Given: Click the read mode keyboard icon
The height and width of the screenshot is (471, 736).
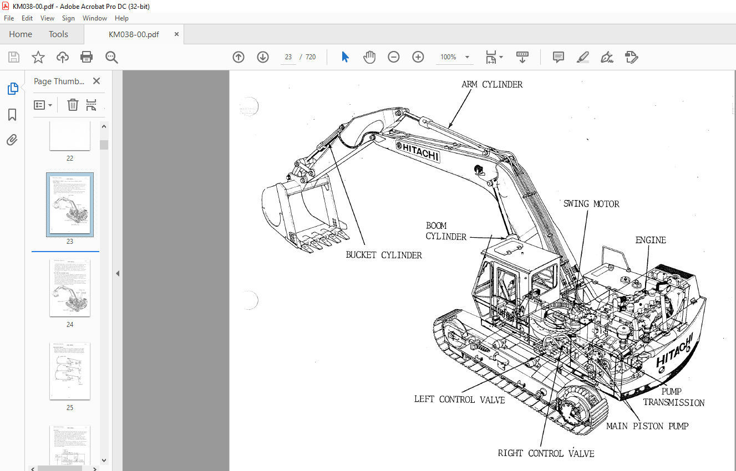Looking at the screenshot, I should [522, 57].
